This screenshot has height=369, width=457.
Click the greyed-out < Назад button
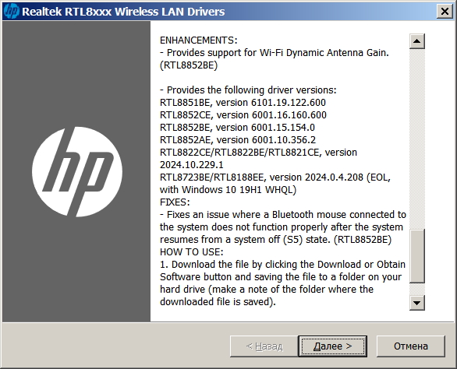(x=264, y=346)
